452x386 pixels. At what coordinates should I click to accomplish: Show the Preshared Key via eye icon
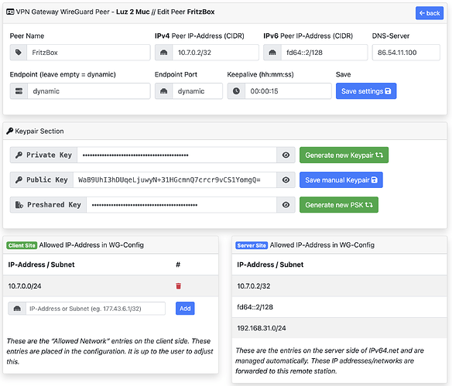[286, 205]
